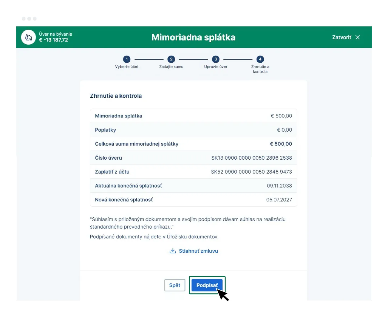This screenshot has width=388, height=312.
Task: Click the Podpísané dokumenty nájdete v Úložisku text
Action: [x=154, y=237]
